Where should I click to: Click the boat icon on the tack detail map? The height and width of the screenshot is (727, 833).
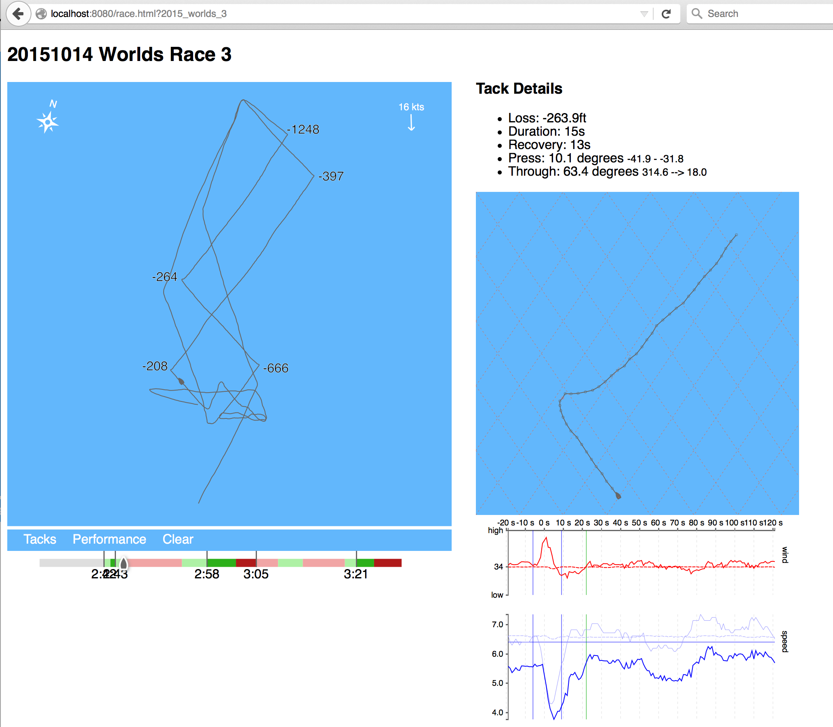pyautogui.click(x=618, y=495)
